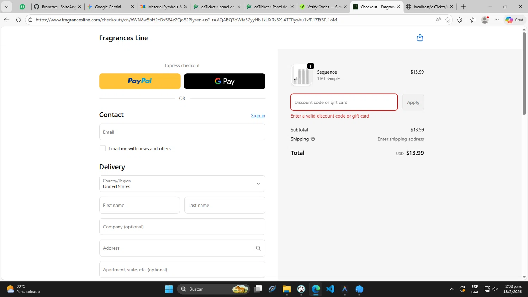Pay with Google Pay button
The height and width of the screenshot is (297, 528).
click(225, 81)
